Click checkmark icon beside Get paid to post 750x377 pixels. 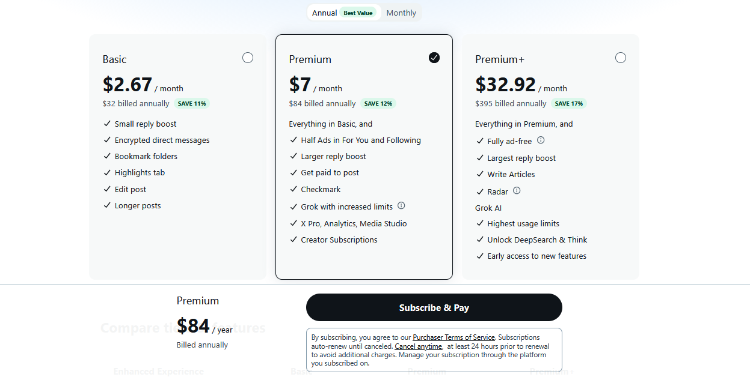(294, 172)
